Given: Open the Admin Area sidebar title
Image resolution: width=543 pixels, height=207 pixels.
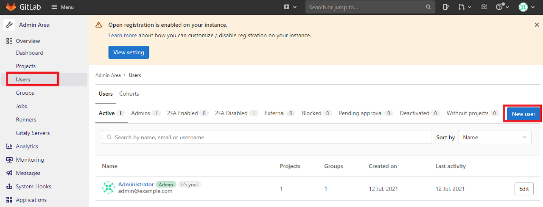Looking at the screenshot, I should pos(34,25).
